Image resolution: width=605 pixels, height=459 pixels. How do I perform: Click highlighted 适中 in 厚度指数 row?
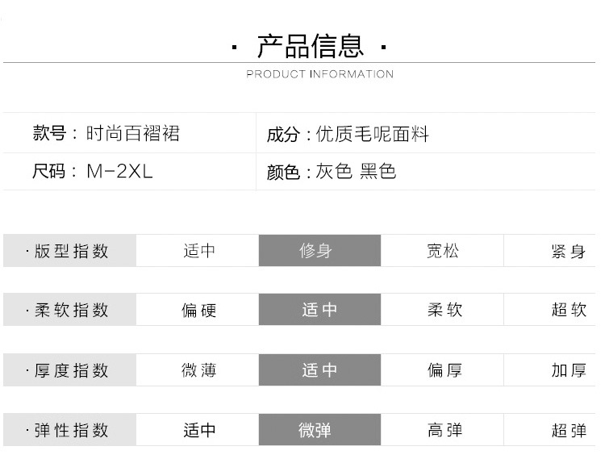click(319, 370)
